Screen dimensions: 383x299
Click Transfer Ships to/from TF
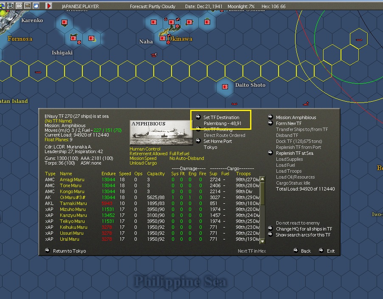pyautogui.click(x=301, y=129)
